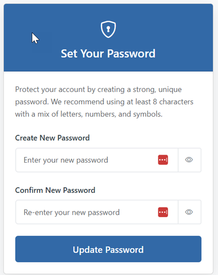Open password manager icon in Create New Password field
Viewport: 218px width, 275px height.
[x=163, y=160]
